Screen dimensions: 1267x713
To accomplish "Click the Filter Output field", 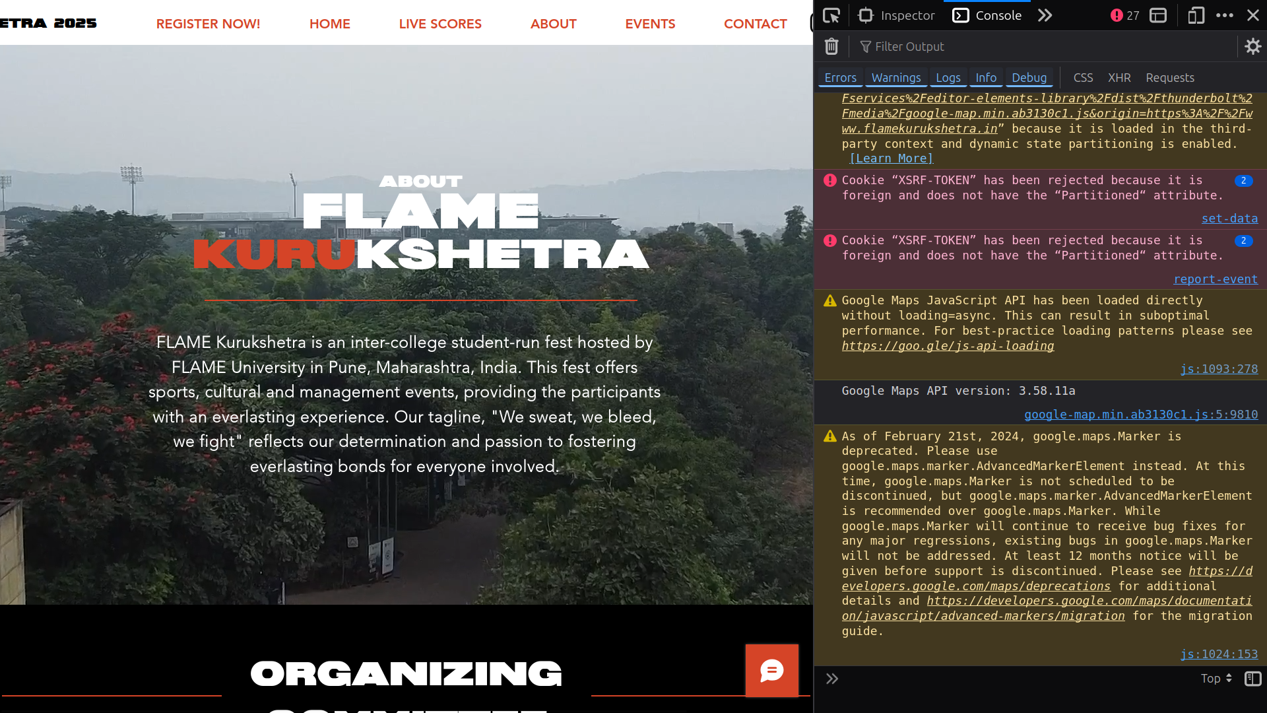I will click(x=1043, y=46).
